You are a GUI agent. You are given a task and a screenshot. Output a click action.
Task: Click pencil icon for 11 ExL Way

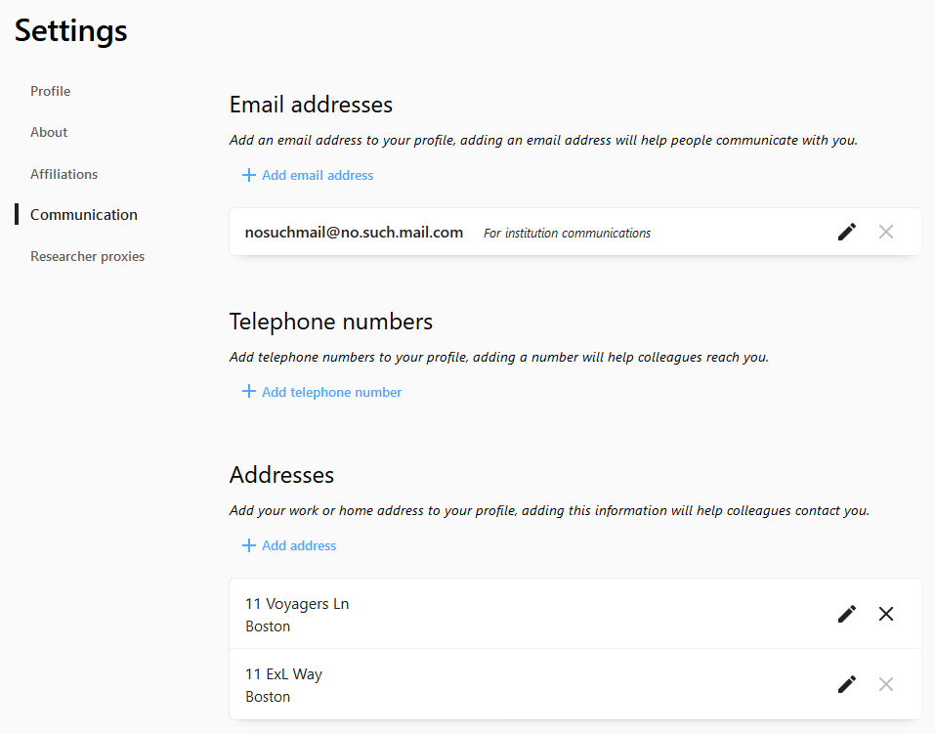tap(847, 684)
